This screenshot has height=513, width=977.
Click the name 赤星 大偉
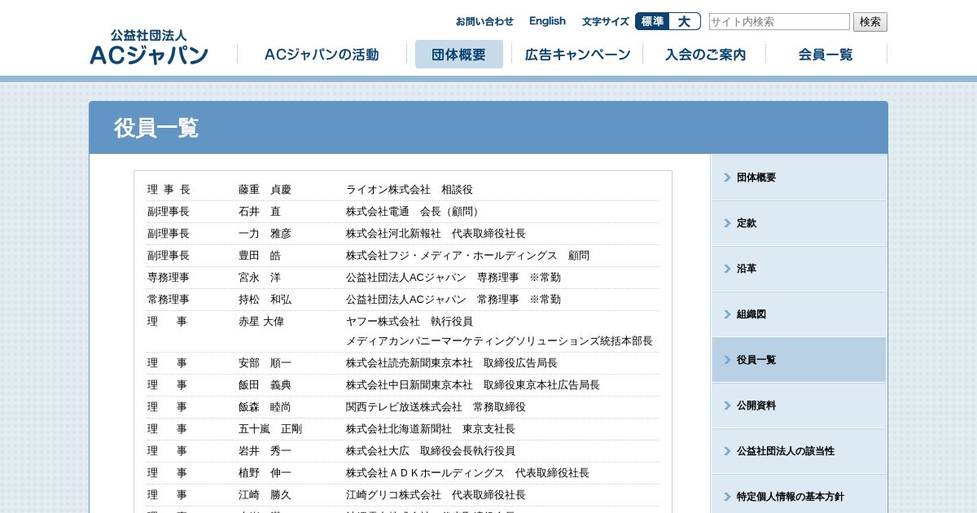pyautogui.click(x=261, y=322)
